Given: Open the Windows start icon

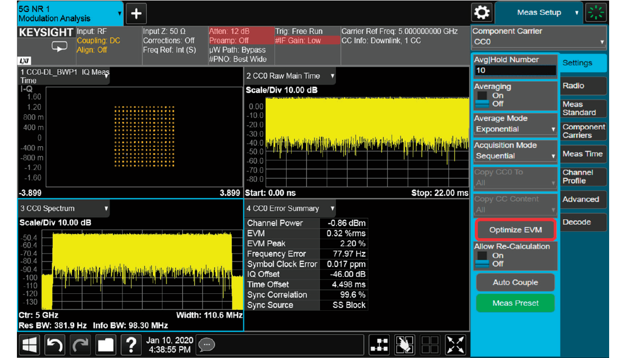Looking at the screenshot, I should click(30, 345).
